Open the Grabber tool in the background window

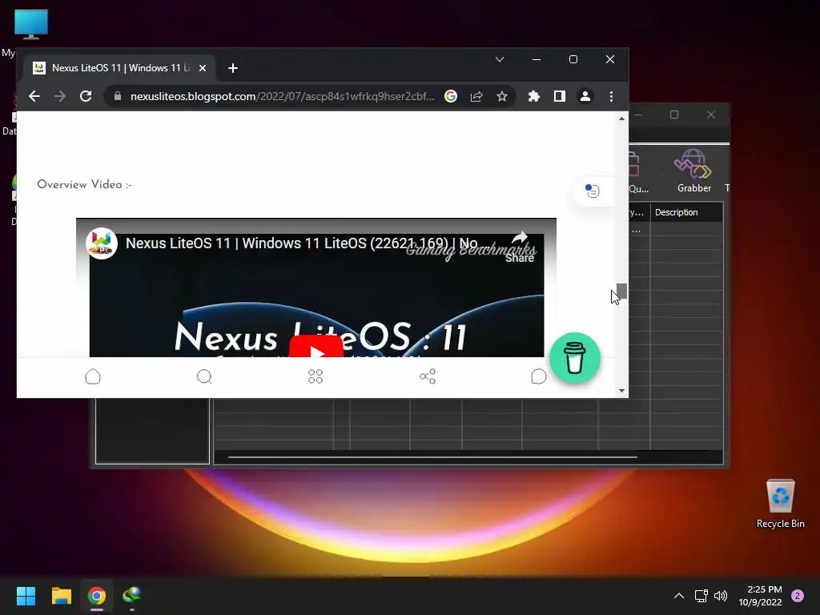click(x=694, y=171)
